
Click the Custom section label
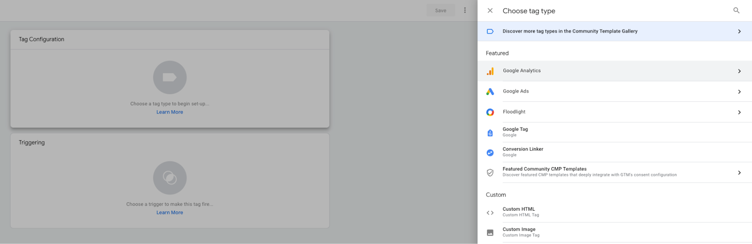click(x=496, y=195)
